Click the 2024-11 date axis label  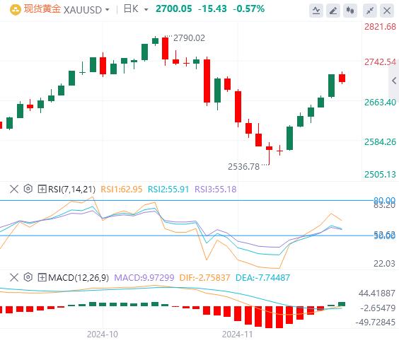(238, 335)
